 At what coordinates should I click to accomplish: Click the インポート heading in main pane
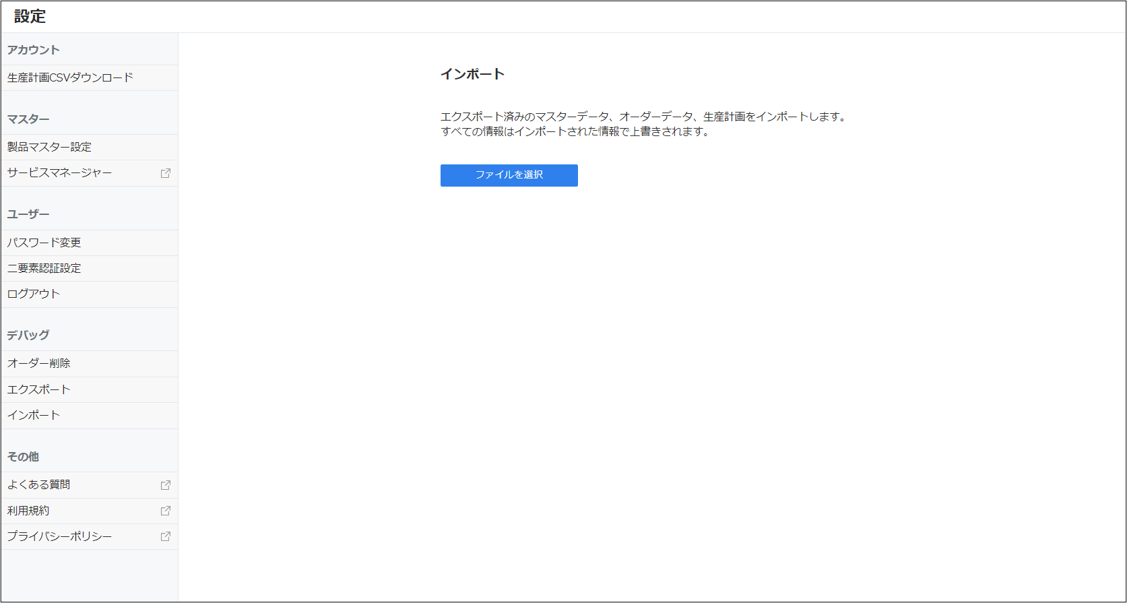473,74
